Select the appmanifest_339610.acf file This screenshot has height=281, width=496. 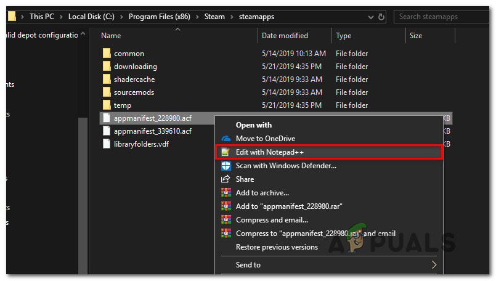click(x=152, y=131)
